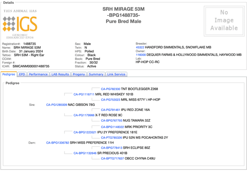Open the Performance tab
247x171 pixels.
point(38,74)
